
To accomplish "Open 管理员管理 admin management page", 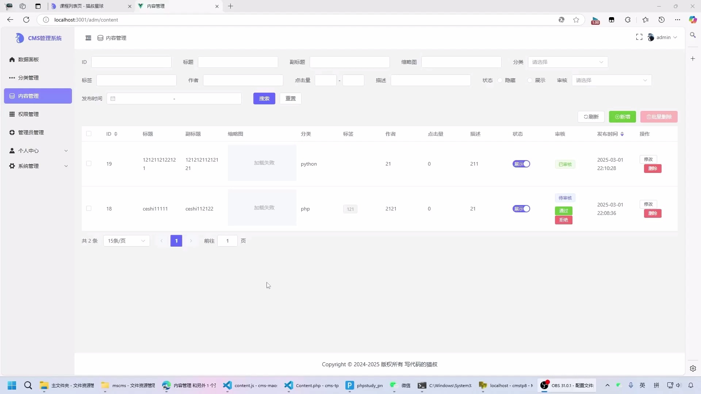I will pos(31,132).
